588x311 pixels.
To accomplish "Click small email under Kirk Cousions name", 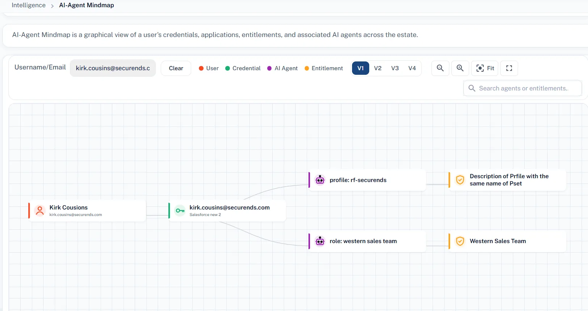I will coord(76,215).
